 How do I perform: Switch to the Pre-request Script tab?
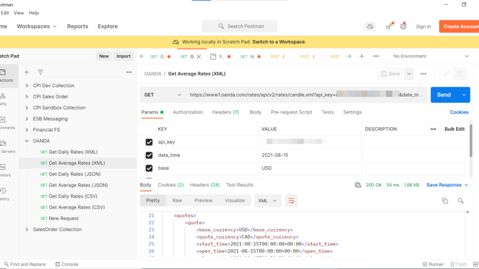pyautogui.click(x=291, y=112)
